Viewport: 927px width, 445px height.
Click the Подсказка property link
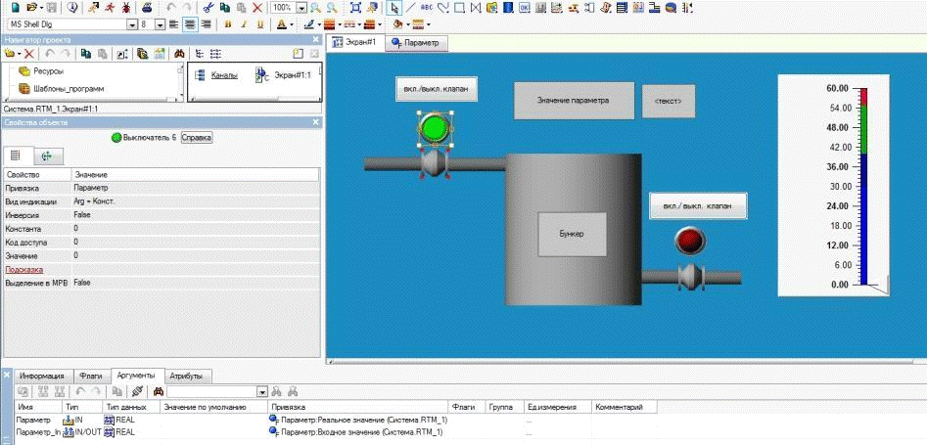[24, 269]
